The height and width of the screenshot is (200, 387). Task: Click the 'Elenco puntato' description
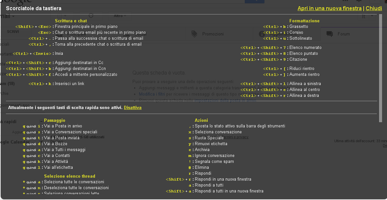click(x=304, y=53)
